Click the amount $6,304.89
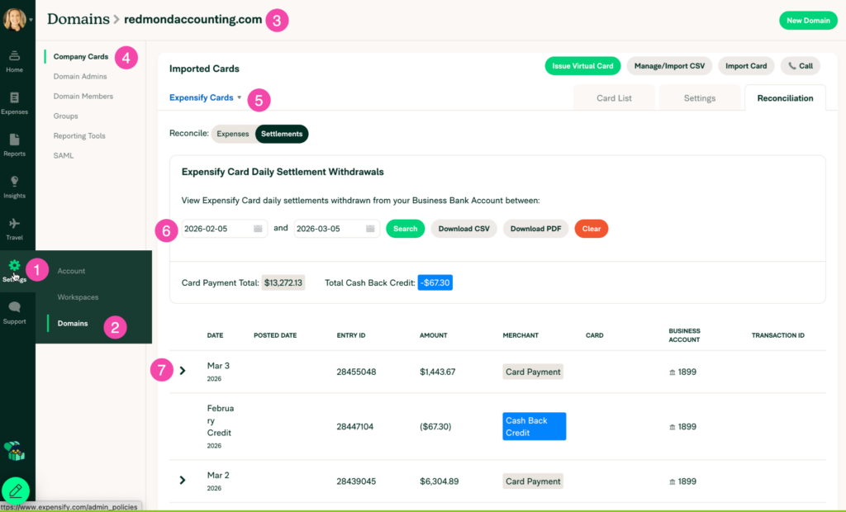 440,481
